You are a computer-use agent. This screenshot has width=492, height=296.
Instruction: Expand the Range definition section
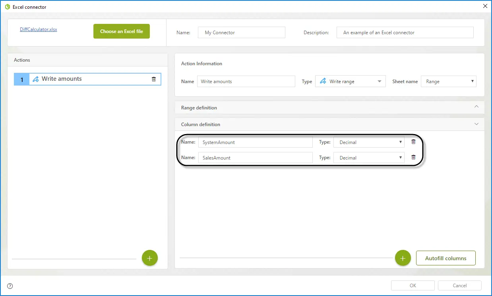(477, 107)
